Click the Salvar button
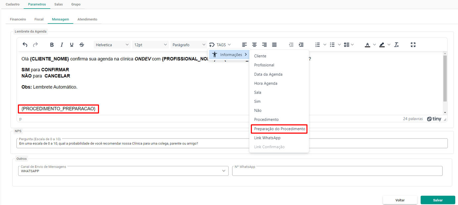 coord(437,200)
